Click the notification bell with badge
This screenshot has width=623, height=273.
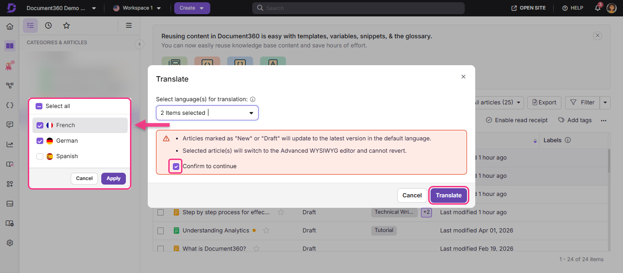[x=597, y=8]
